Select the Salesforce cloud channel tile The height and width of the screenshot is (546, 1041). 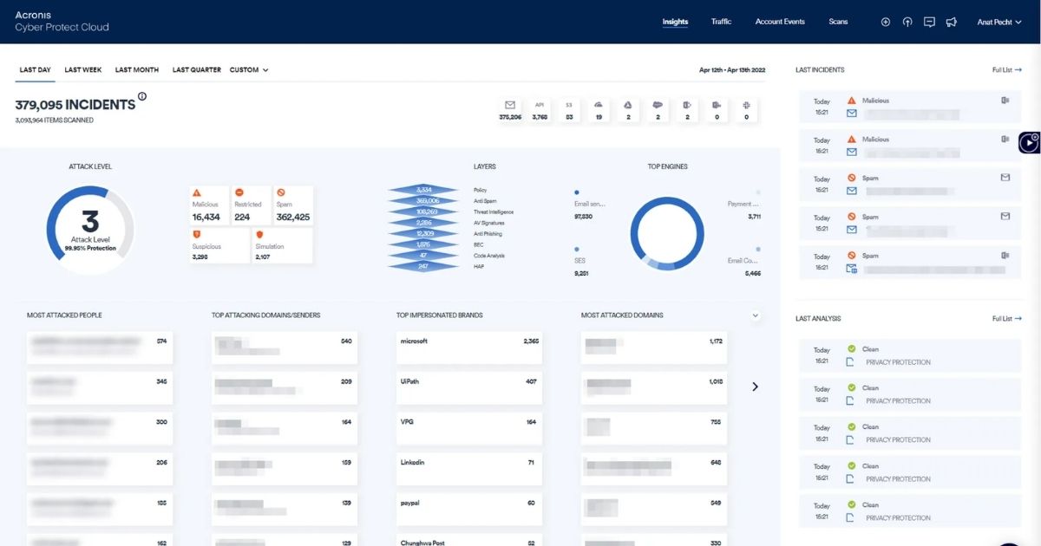point(658,110)
